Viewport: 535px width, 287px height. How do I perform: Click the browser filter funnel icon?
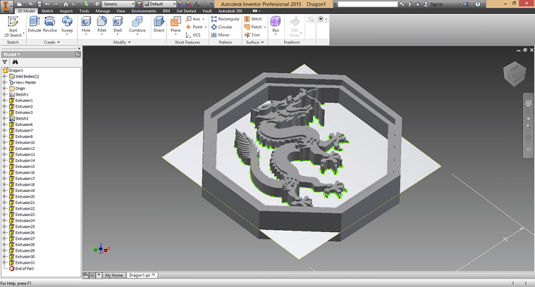pyautogui.click(x=5, y=62)
